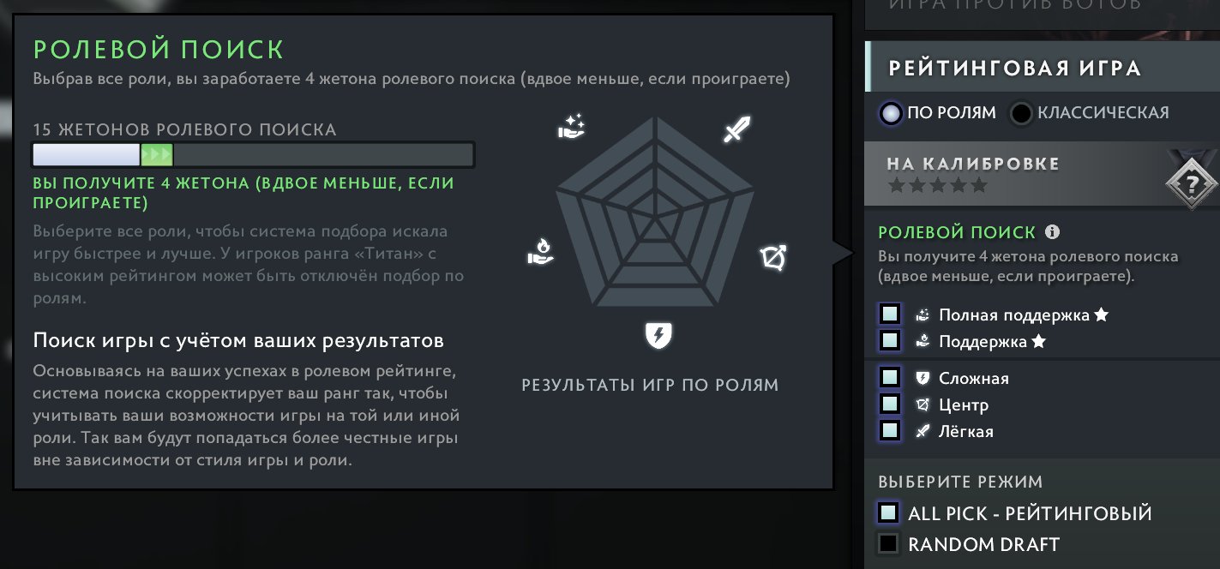This screenshot has width=1220, height=569.
Task: Click the lightning shield Offlane icon on pentagon
Action: tap(658, 335)
